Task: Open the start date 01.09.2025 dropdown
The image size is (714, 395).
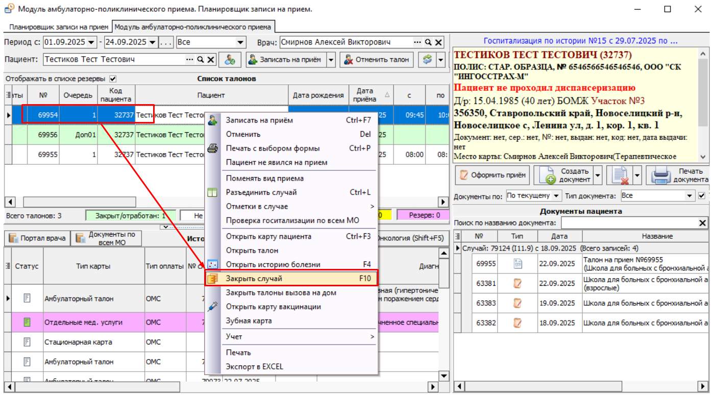Action: tap(91, 42)
